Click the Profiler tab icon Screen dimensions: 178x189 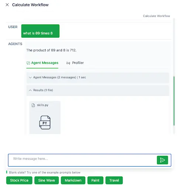click(x=68, y=63)
